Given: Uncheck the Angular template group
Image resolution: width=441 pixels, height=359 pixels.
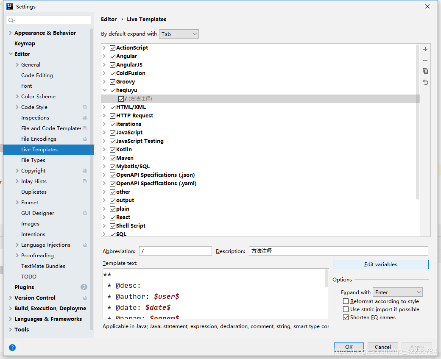Looking at the screenshot, I should pyautogui.click(x=112, y=56).
